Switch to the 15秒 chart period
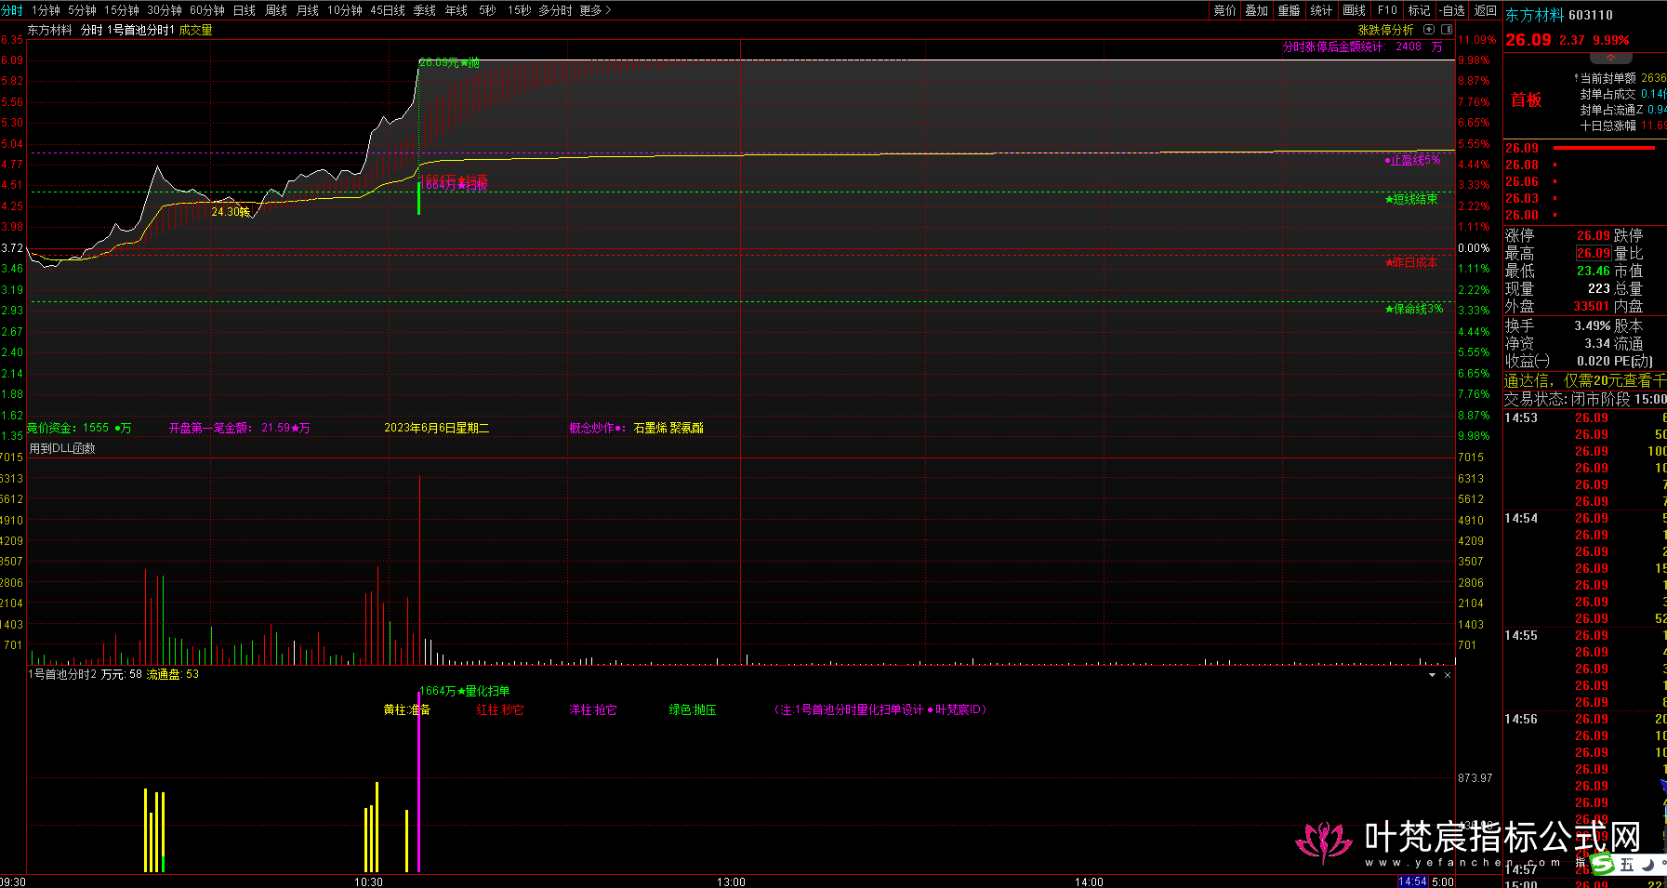 (520, 10)
